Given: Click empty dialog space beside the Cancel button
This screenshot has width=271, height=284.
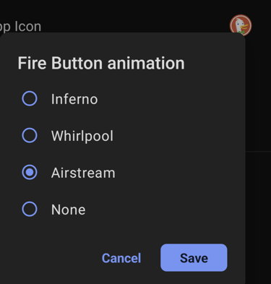Looking at the screenshot, I should (53, 258).
